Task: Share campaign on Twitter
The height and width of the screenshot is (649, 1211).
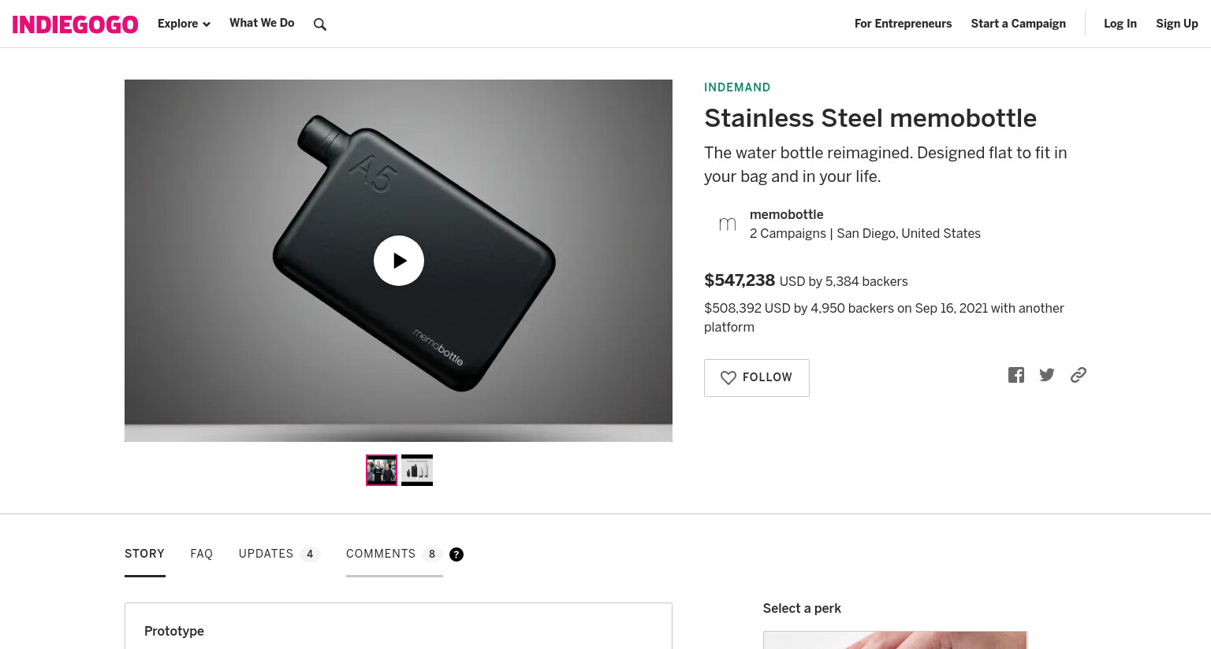Action: click(x=1047, y=375)
